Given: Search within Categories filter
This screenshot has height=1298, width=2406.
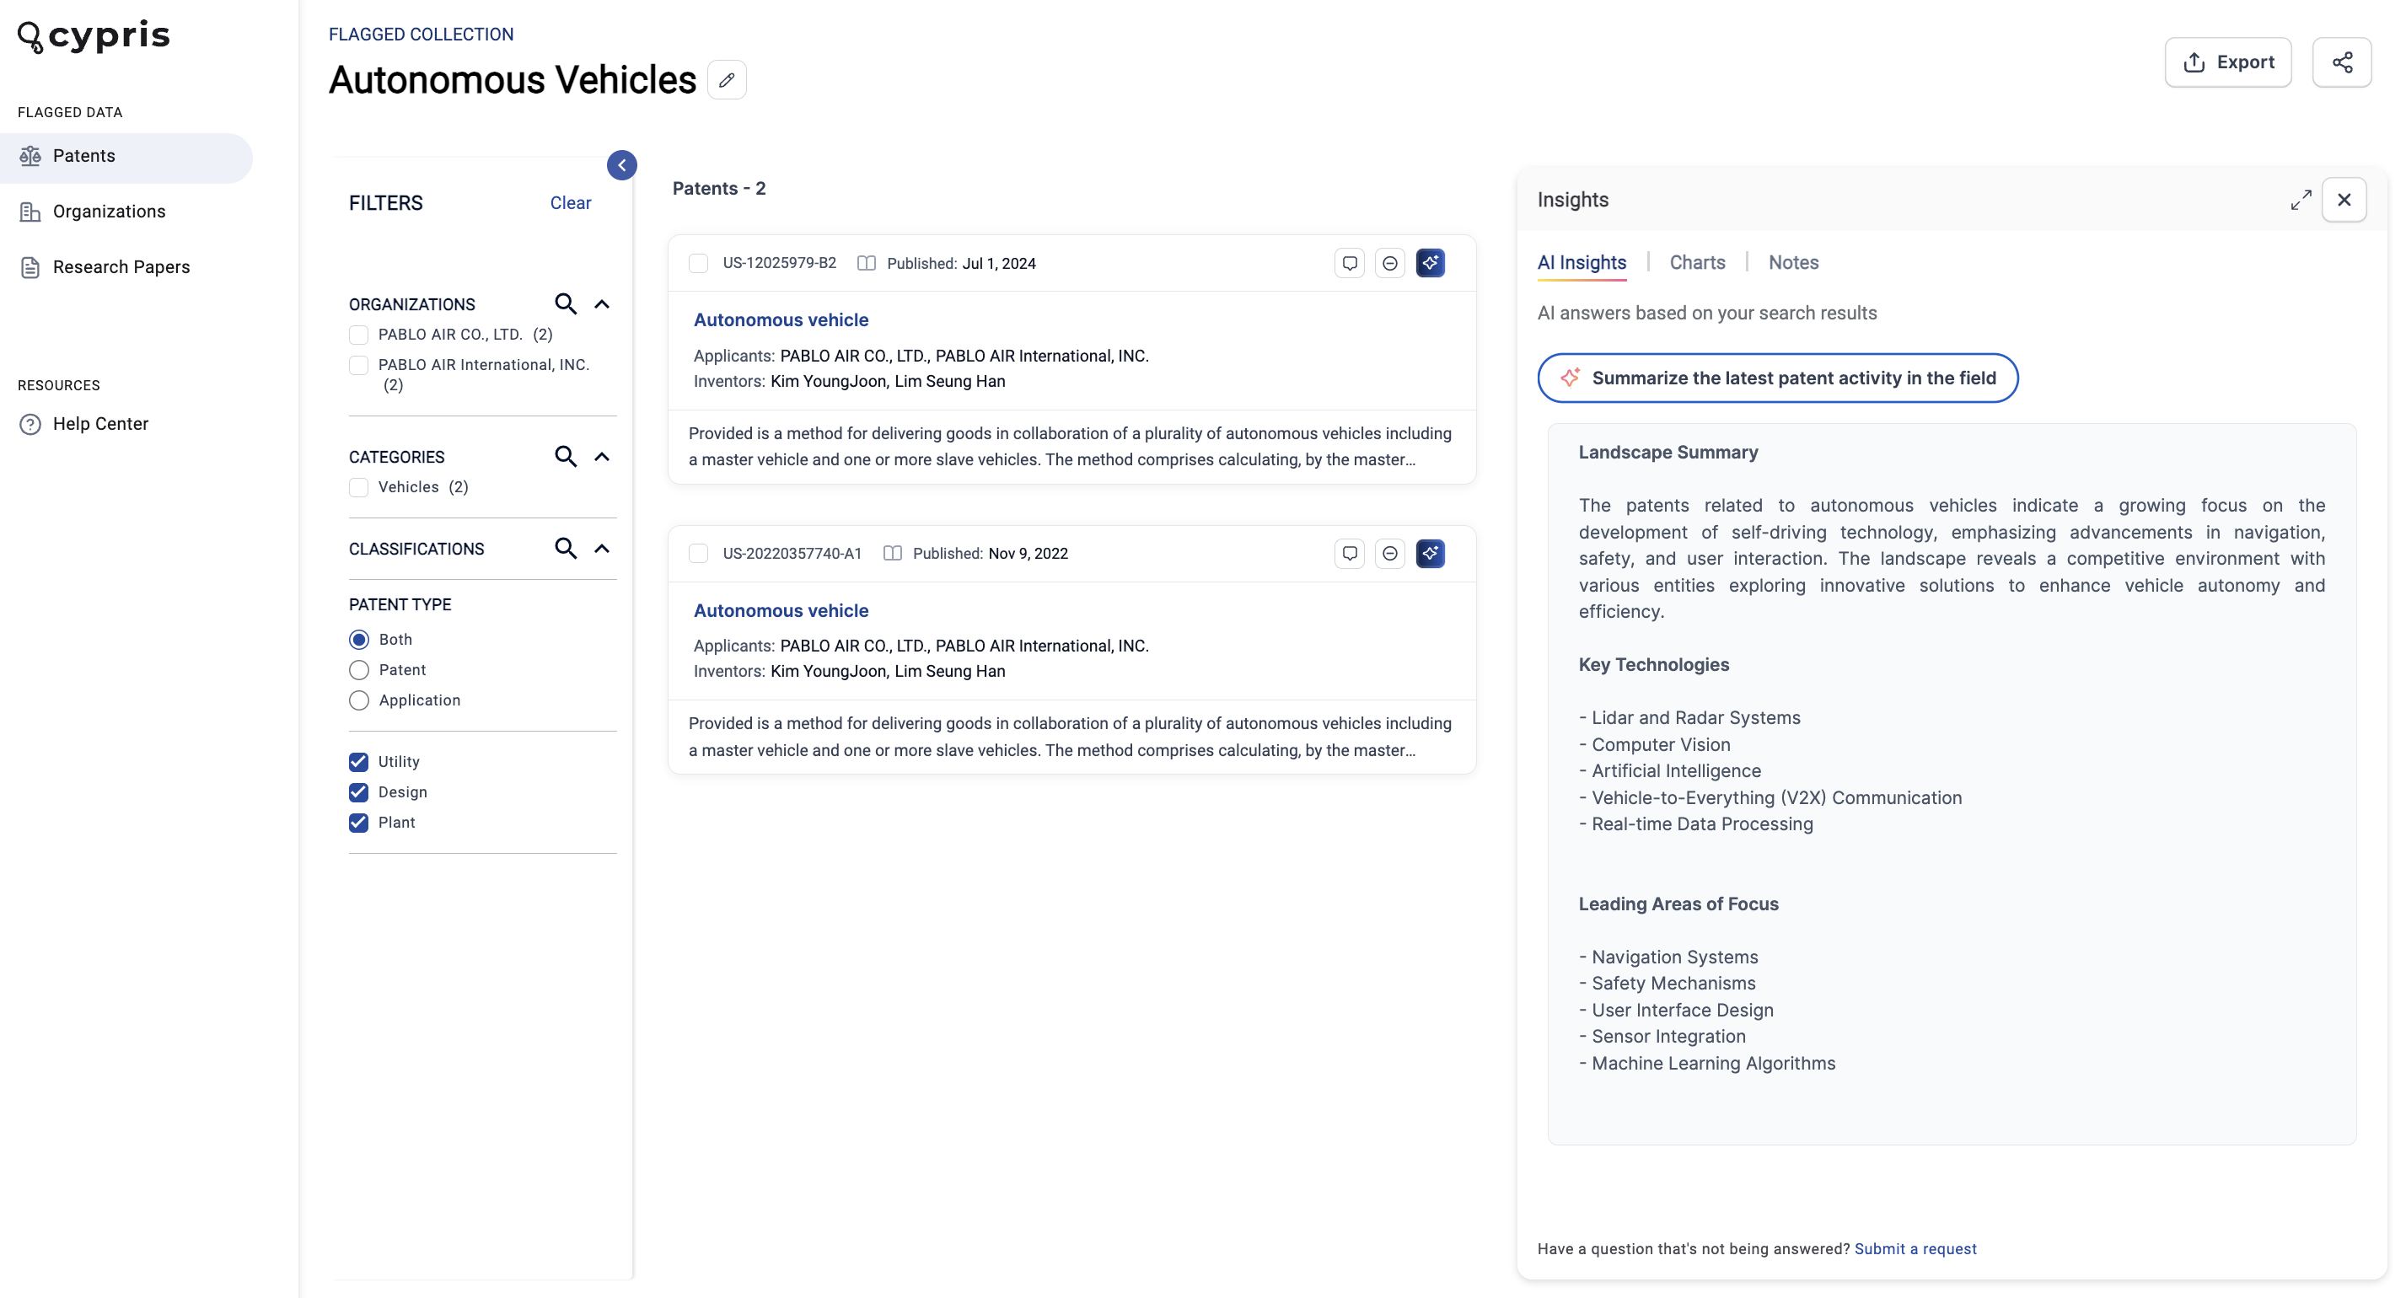Looking at the screenshot, I should point(565,456).
